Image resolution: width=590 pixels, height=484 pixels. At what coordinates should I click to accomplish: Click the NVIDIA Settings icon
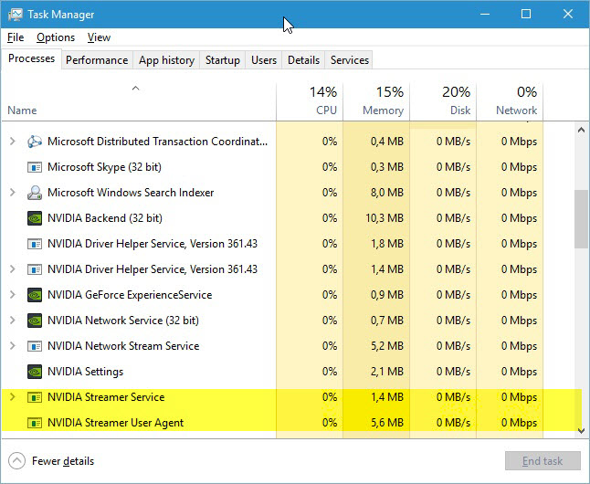click(35, 372)
